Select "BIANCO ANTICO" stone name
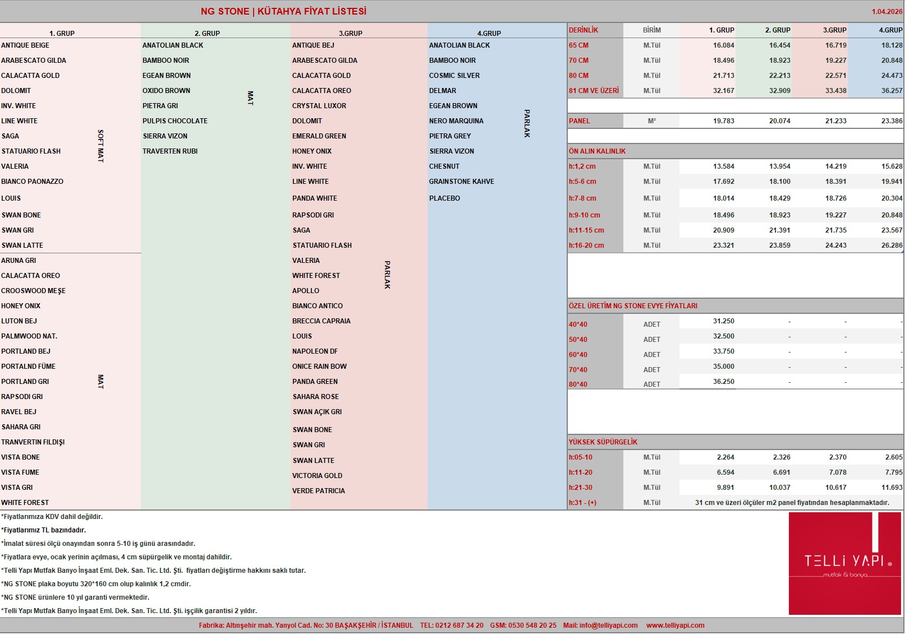This screenshot has height=635, width=905. 318,306
